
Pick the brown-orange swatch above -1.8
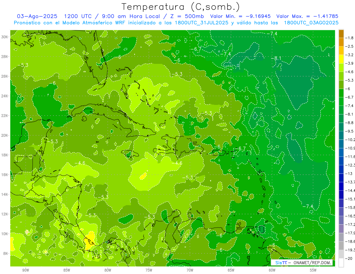[x=341, y=34]
